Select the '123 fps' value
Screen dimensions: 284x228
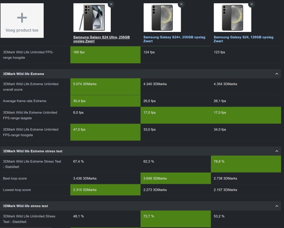[219, 52]
